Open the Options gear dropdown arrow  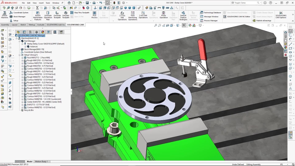click(127, 3)
